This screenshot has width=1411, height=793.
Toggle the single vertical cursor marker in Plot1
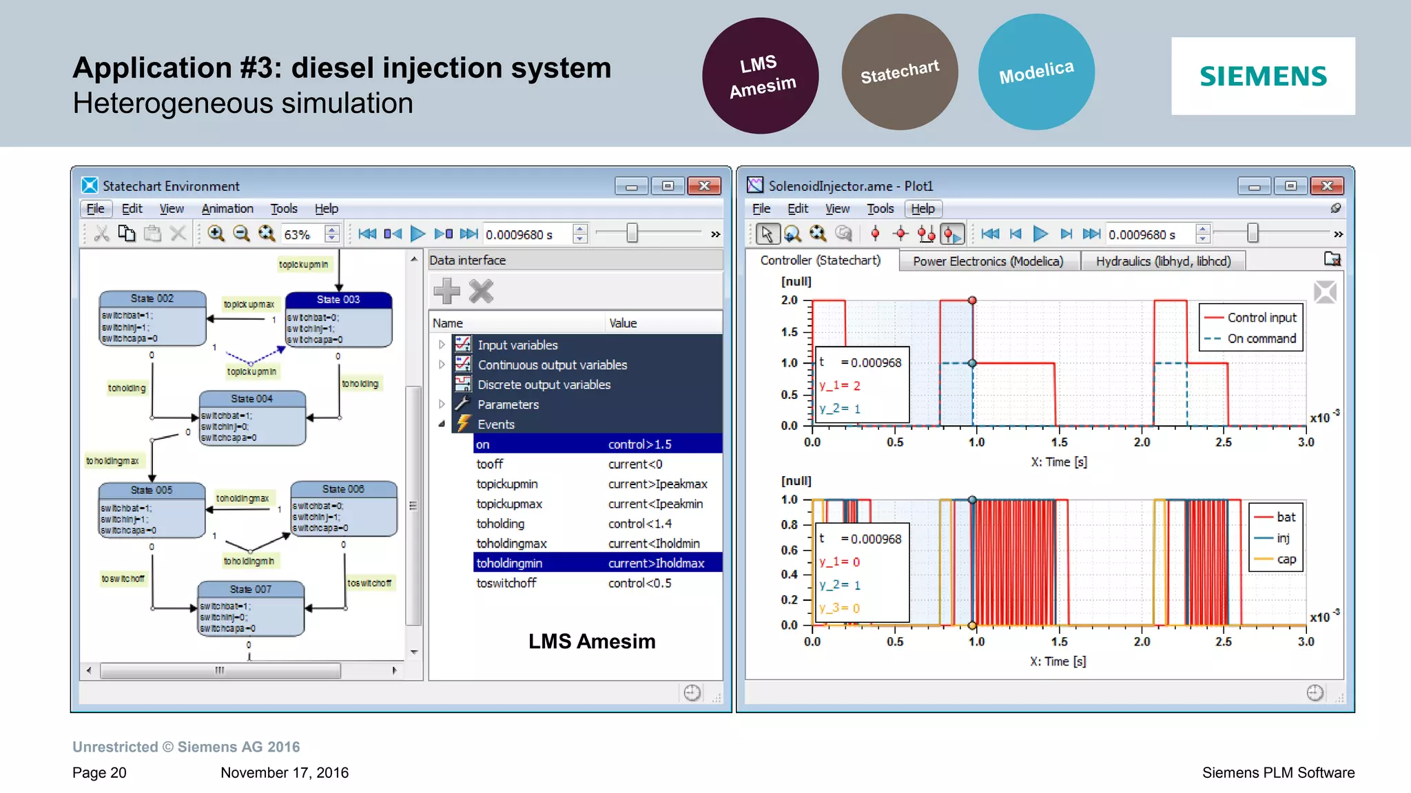point(875,234)
